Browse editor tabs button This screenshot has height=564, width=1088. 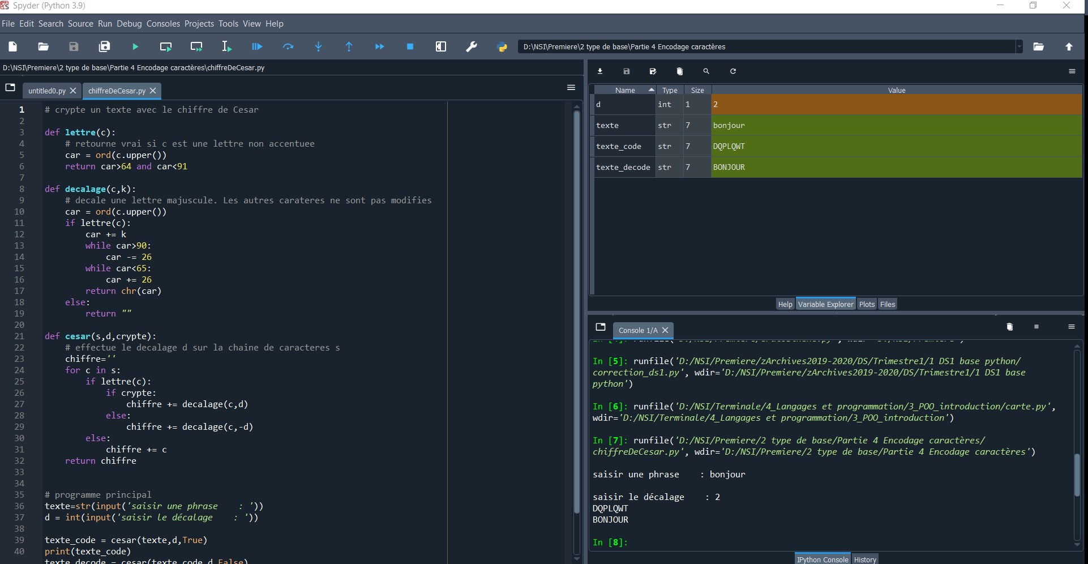point(10,87)
